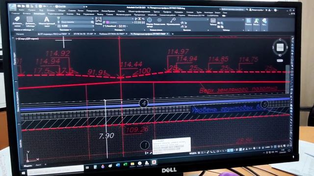
Task: Open the text height 0.200 dropdown
Action: (x=78, y=26)
